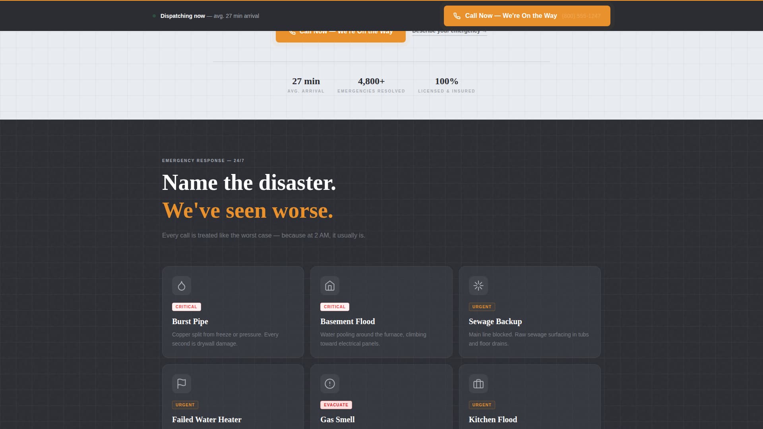Click the CRITICAL badge on Burst Pipe
763x429 pixels.
click(x=186, y=307)
